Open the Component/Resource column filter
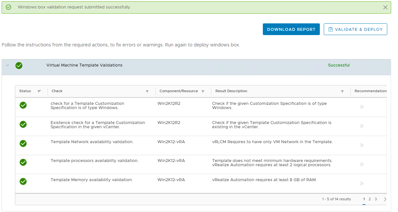This screenshot has width=398, height=212. 203,92
